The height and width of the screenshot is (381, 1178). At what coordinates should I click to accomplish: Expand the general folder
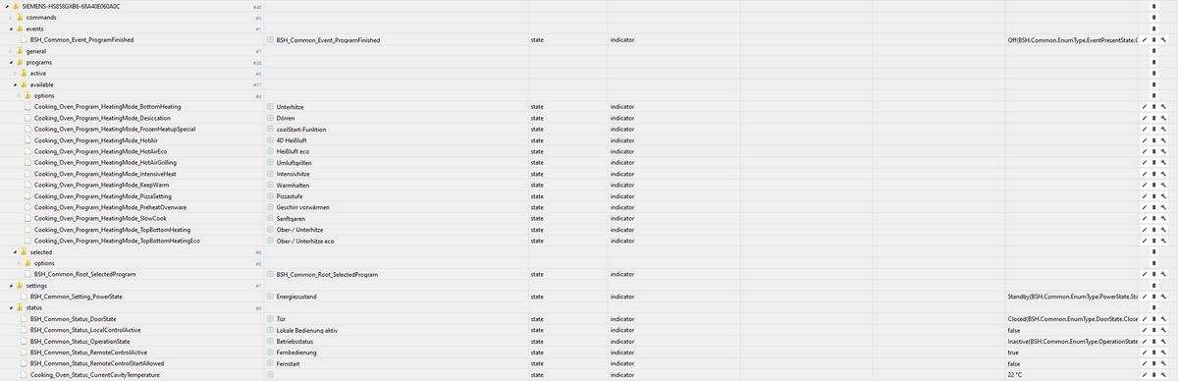[x=10, y=51]
